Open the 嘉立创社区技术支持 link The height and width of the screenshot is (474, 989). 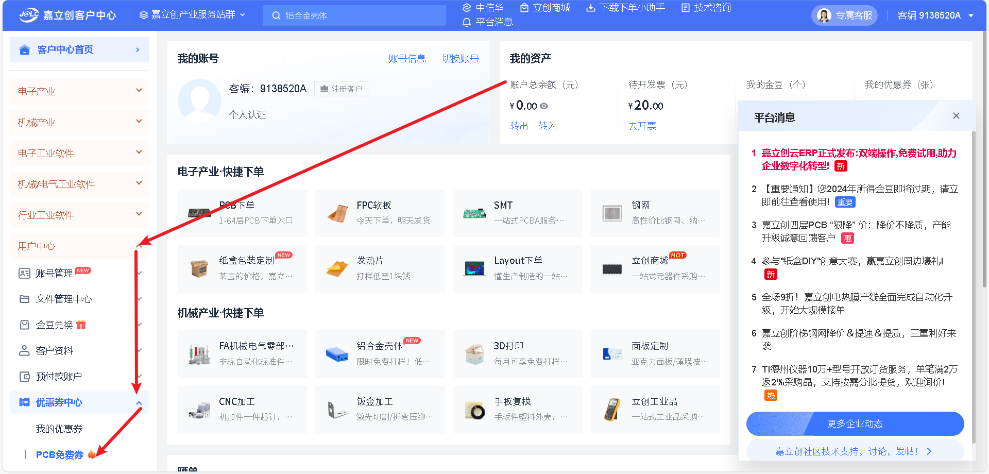click(x=854, y=451)
